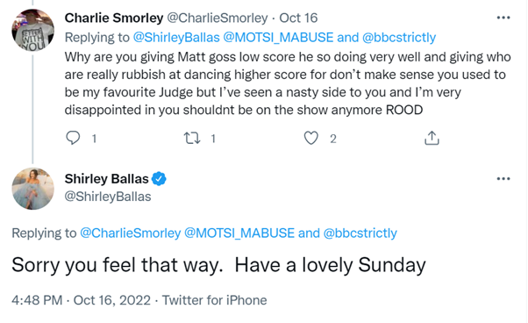The width and height of the screenshot is (528, 323).
Task: Click the @CharlieSmorley handle in tweet header
Action: click(x=218, y=18)
